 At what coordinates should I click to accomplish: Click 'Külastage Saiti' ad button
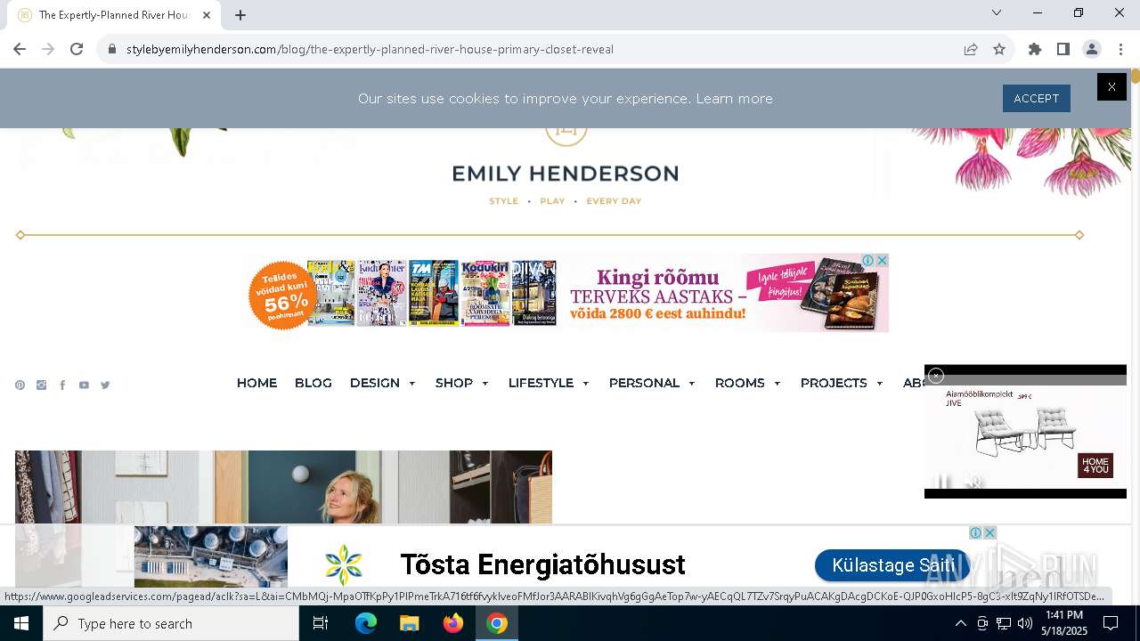892,565
